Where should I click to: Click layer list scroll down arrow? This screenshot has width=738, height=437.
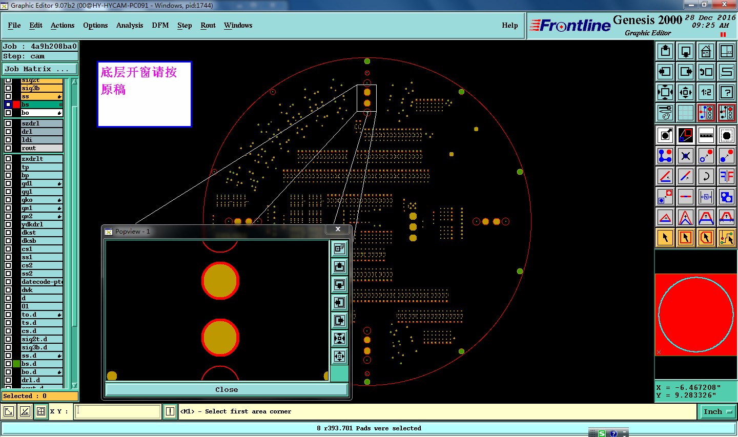(74, 385)
